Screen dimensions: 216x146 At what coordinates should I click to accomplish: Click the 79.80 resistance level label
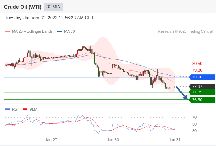(x=197, y=70)
